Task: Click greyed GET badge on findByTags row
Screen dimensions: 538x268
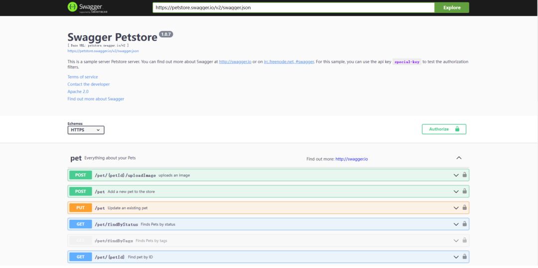Action: pos(80,241)
